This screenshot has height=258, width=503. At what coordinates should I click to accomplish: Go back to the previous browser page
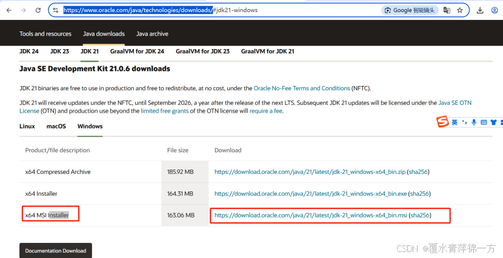pyautogui.click(x=9, y=10)
